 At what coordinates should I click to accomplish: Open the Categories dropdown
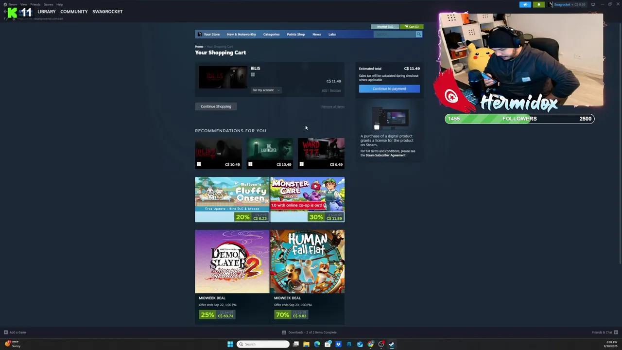[271, 34]
